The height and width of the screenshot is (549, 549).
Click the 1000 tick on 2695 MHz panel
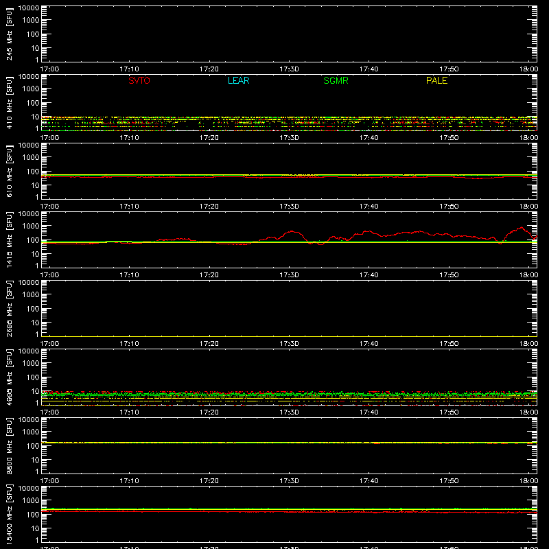(x=31, y=295)
